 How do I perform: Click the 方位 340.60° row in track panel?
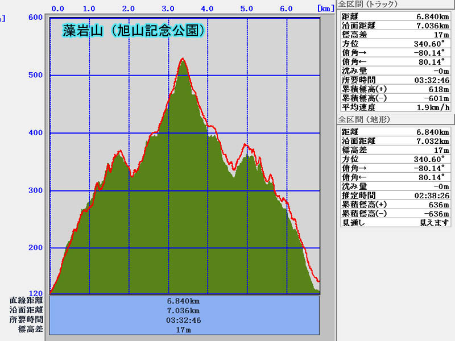pos(395,44)
